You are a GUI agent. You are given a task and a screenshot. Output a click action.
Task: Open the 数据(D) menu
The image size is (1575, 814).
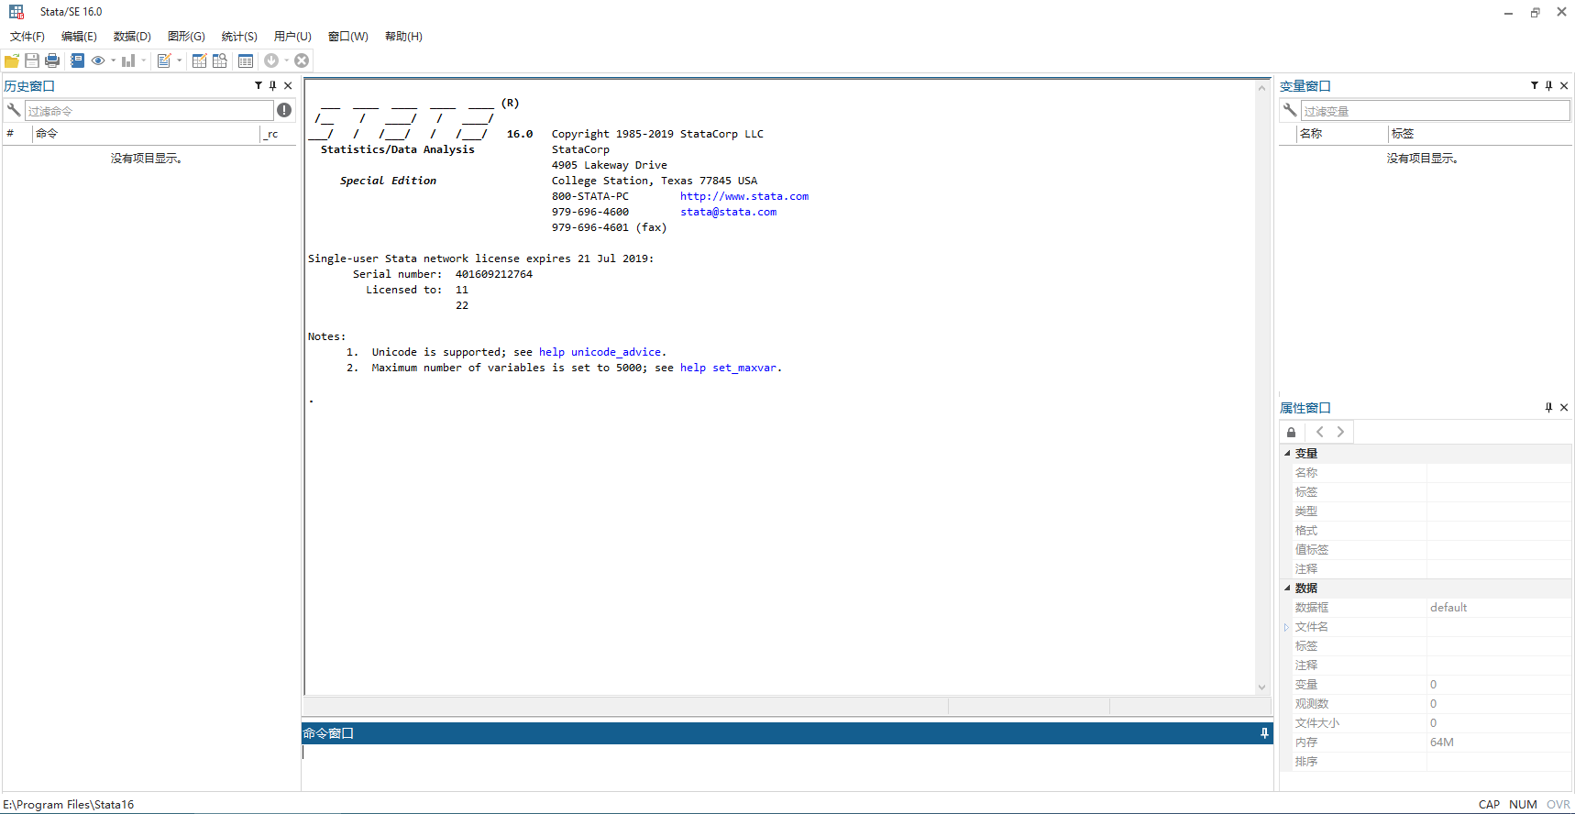[132, 37]
